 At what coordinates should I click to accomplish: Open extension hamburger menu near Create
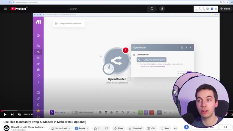(216, 9)
